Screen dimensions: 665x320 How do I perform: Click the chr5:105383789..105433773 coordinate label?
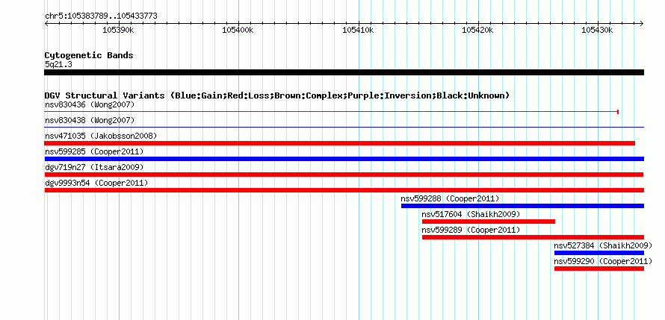101,16
